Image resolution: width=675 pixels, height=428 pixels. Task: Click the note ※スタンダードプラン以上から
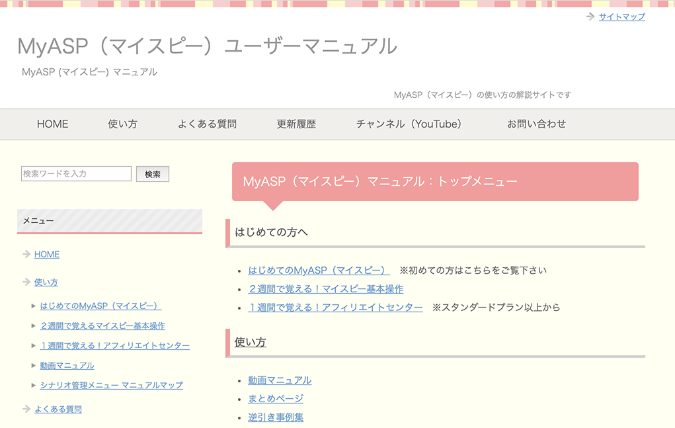(x=496, y=308)
